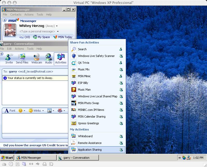This screenshot has width=207, height=167.
Task: Click the Application Sharing icon
Action: (x=73, y=150)
